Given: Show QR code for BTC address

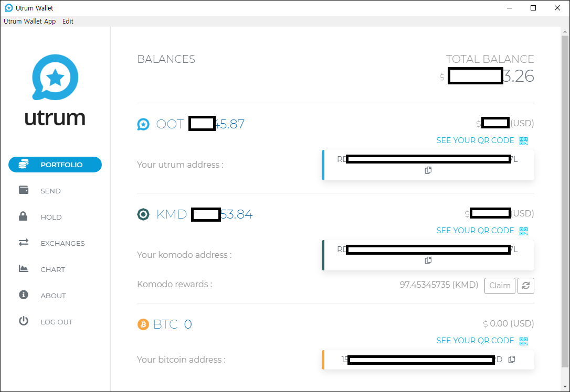Looking at the screenshot, I should (x=475, y=341).
